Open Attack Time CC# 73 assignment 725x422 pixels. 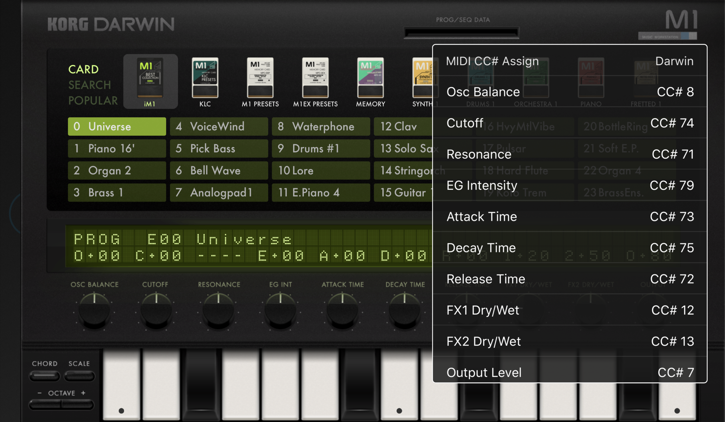pos(570,216)
